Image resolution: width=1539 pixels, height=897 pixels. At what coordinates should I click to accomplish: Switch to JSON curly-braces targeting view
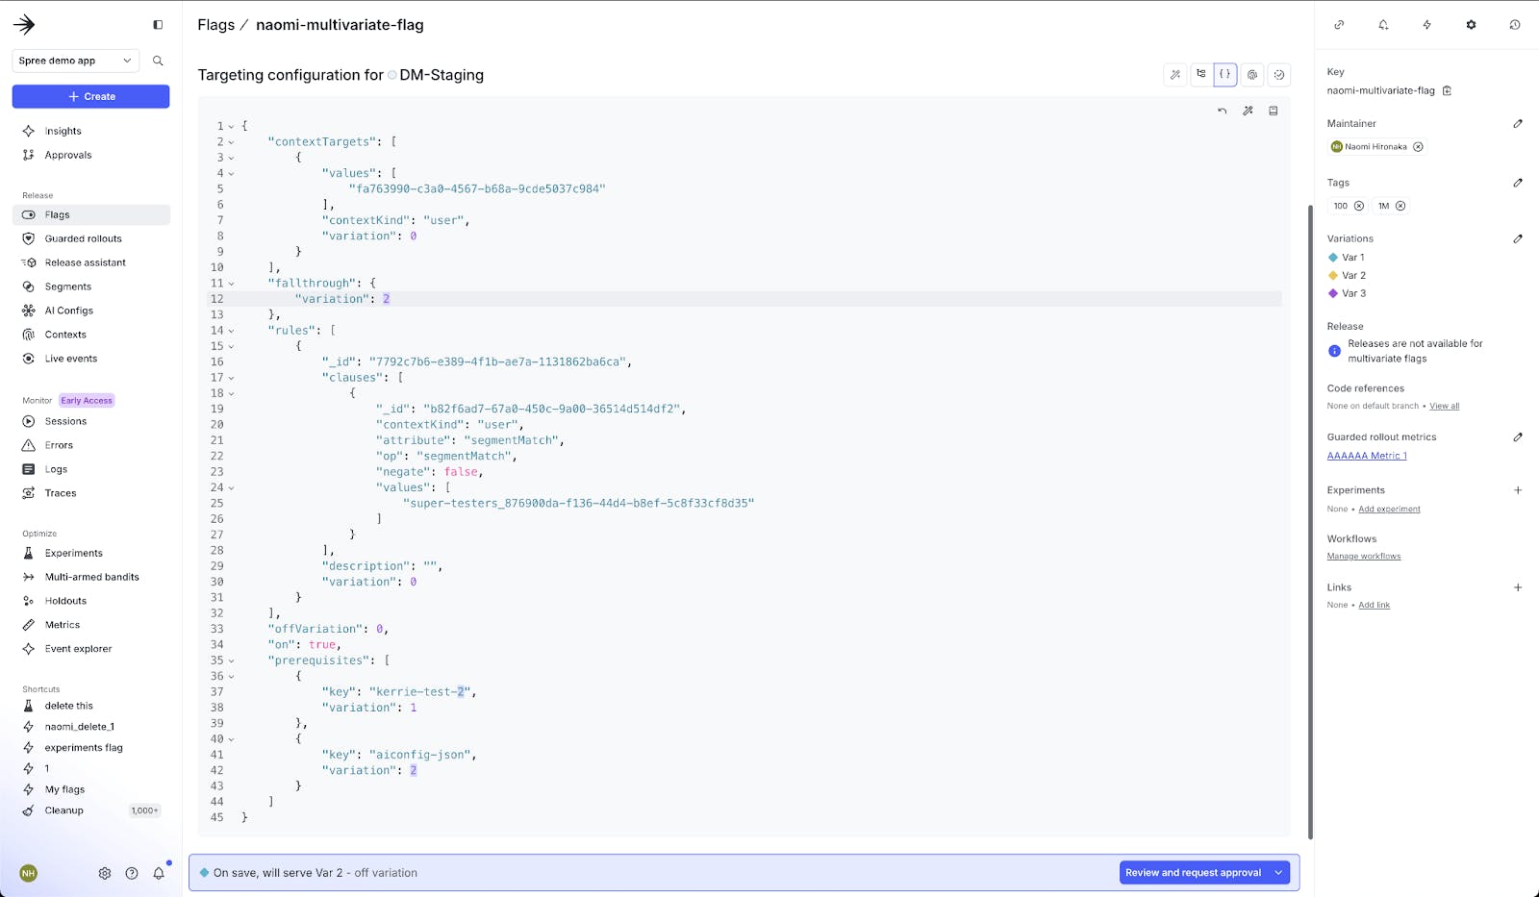coord(1225,74)
